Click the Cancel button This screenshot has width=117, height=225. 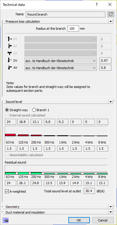point(103,220)
